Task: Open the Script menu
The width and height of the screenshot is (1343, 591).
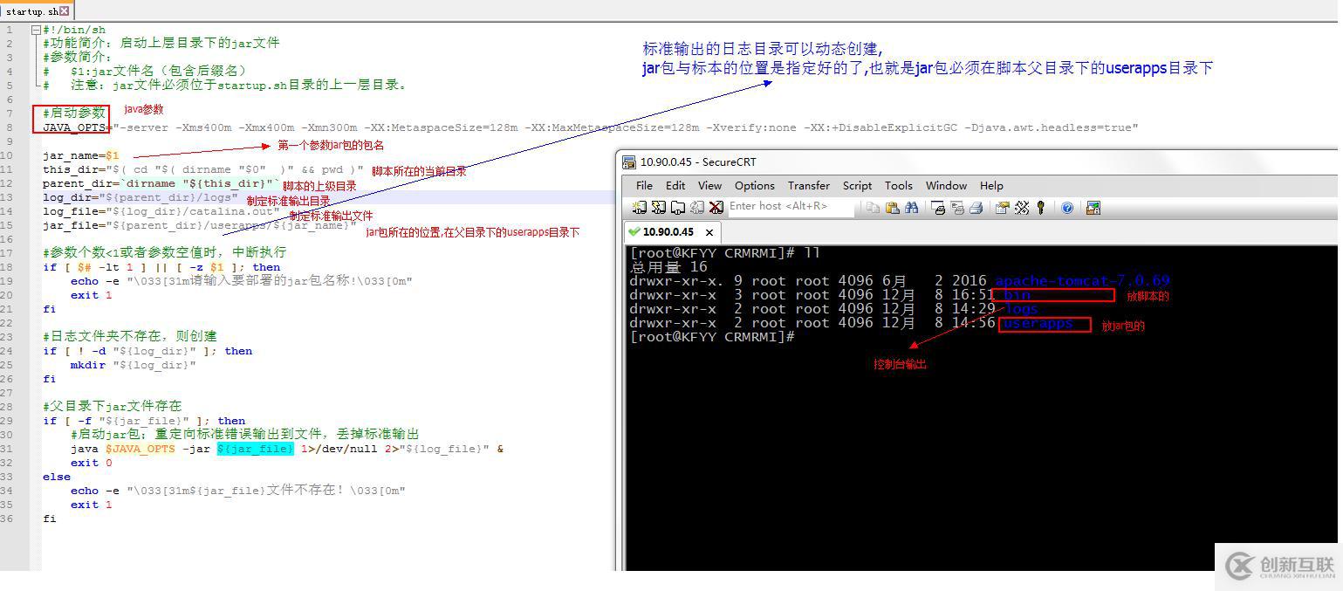Action: click(x=856, y=185)
